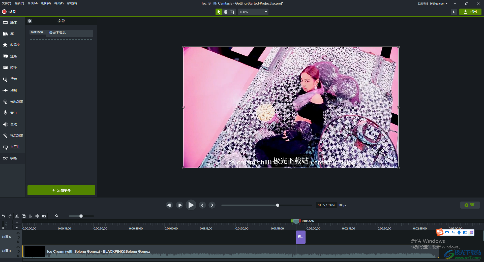
Task: Open the 属性 properties panel
Action: tap(470, 205)
